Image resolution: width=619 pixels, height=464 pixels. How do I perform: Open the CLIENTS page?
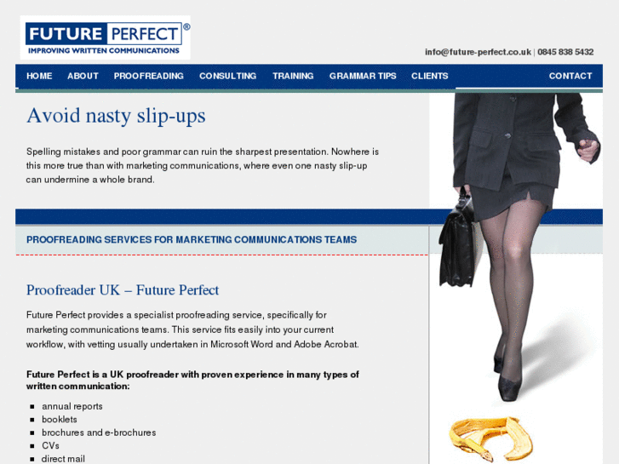[x=429, y=76]
